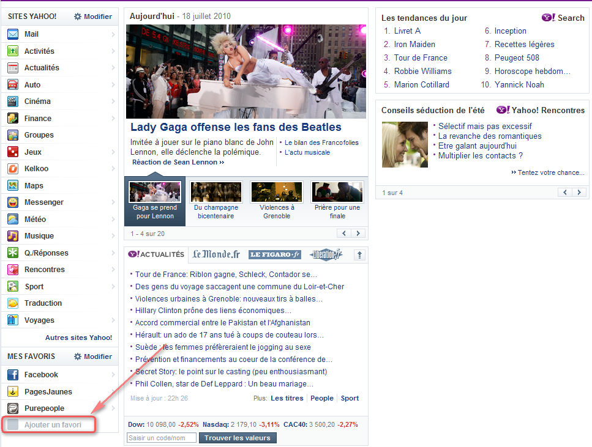Expand the Sport row arrow
The width and height of the screenshot is (592, 447).
pos(113,286)
